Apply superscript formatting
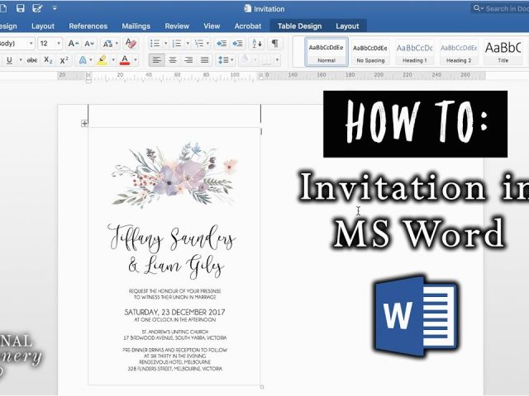The height and width of the screenshot is (396, 529). click(66, 60)
